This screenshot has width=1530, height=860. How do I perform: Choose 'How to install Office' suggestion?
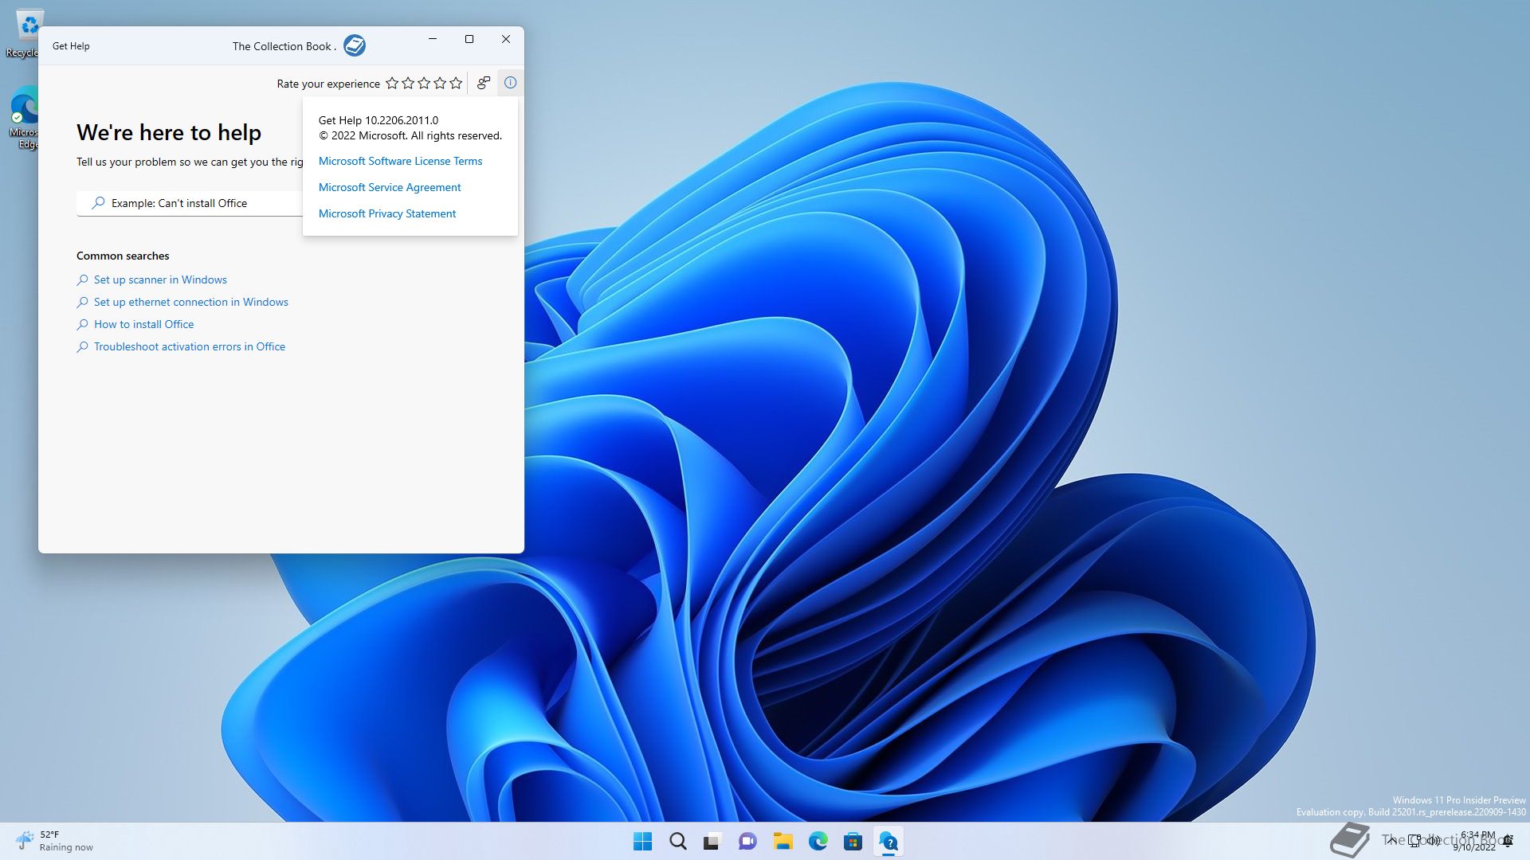click(x=143, y=324)
